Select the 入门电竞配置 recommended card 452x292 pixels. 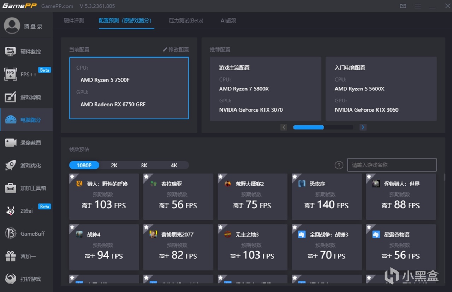(381, 89)
